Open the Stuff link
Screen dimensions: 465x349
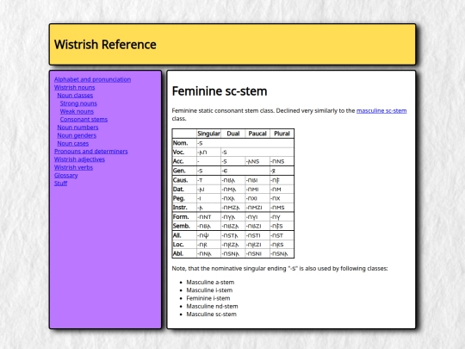tap(61, 184)
